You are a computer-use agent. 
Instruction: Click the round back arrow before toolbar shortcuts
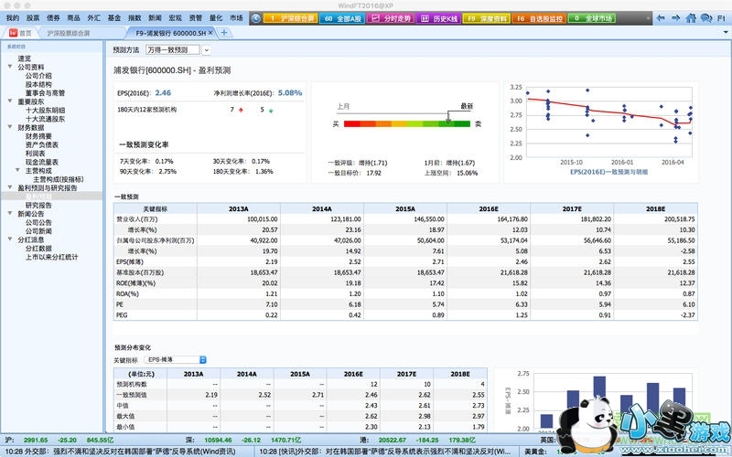click(x=256, y=18)
